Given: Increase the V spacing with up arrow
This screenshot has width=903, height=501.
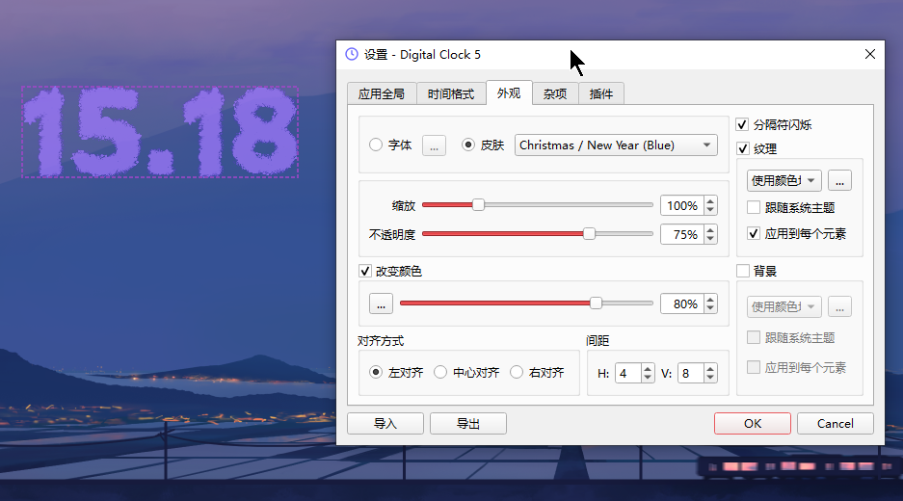Looking at the screenshot, I should click(x=710, y=369).
